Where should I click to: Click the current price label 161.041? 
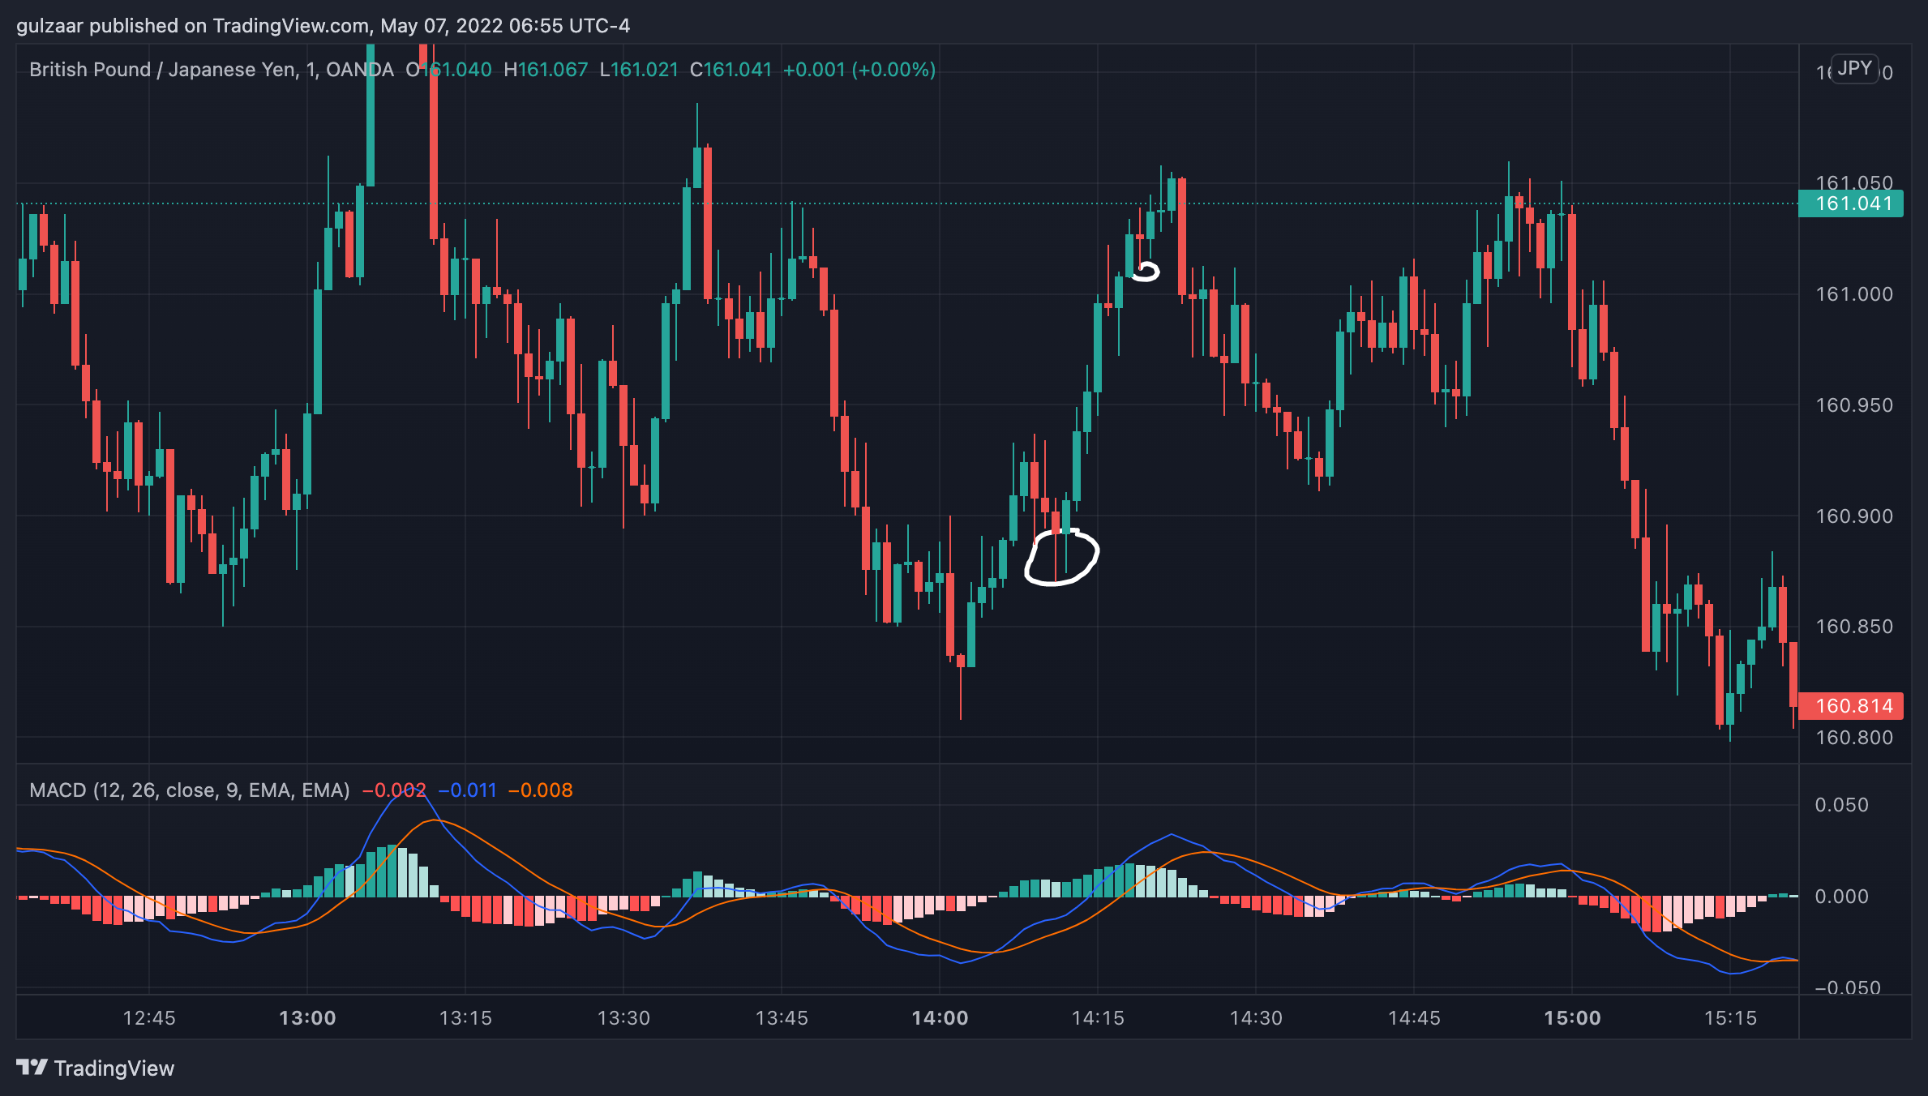1851,203
